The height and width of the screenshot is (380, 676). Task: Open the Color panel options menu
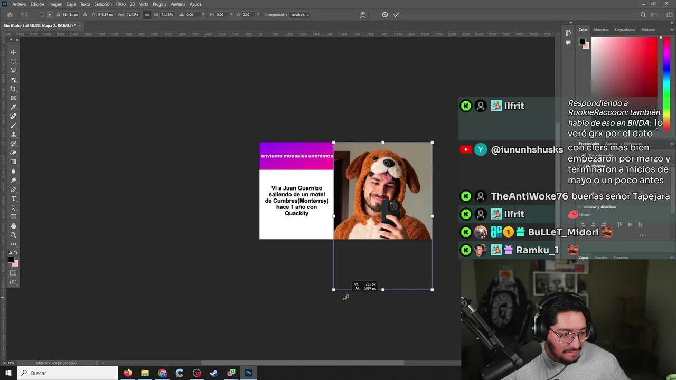672,30
